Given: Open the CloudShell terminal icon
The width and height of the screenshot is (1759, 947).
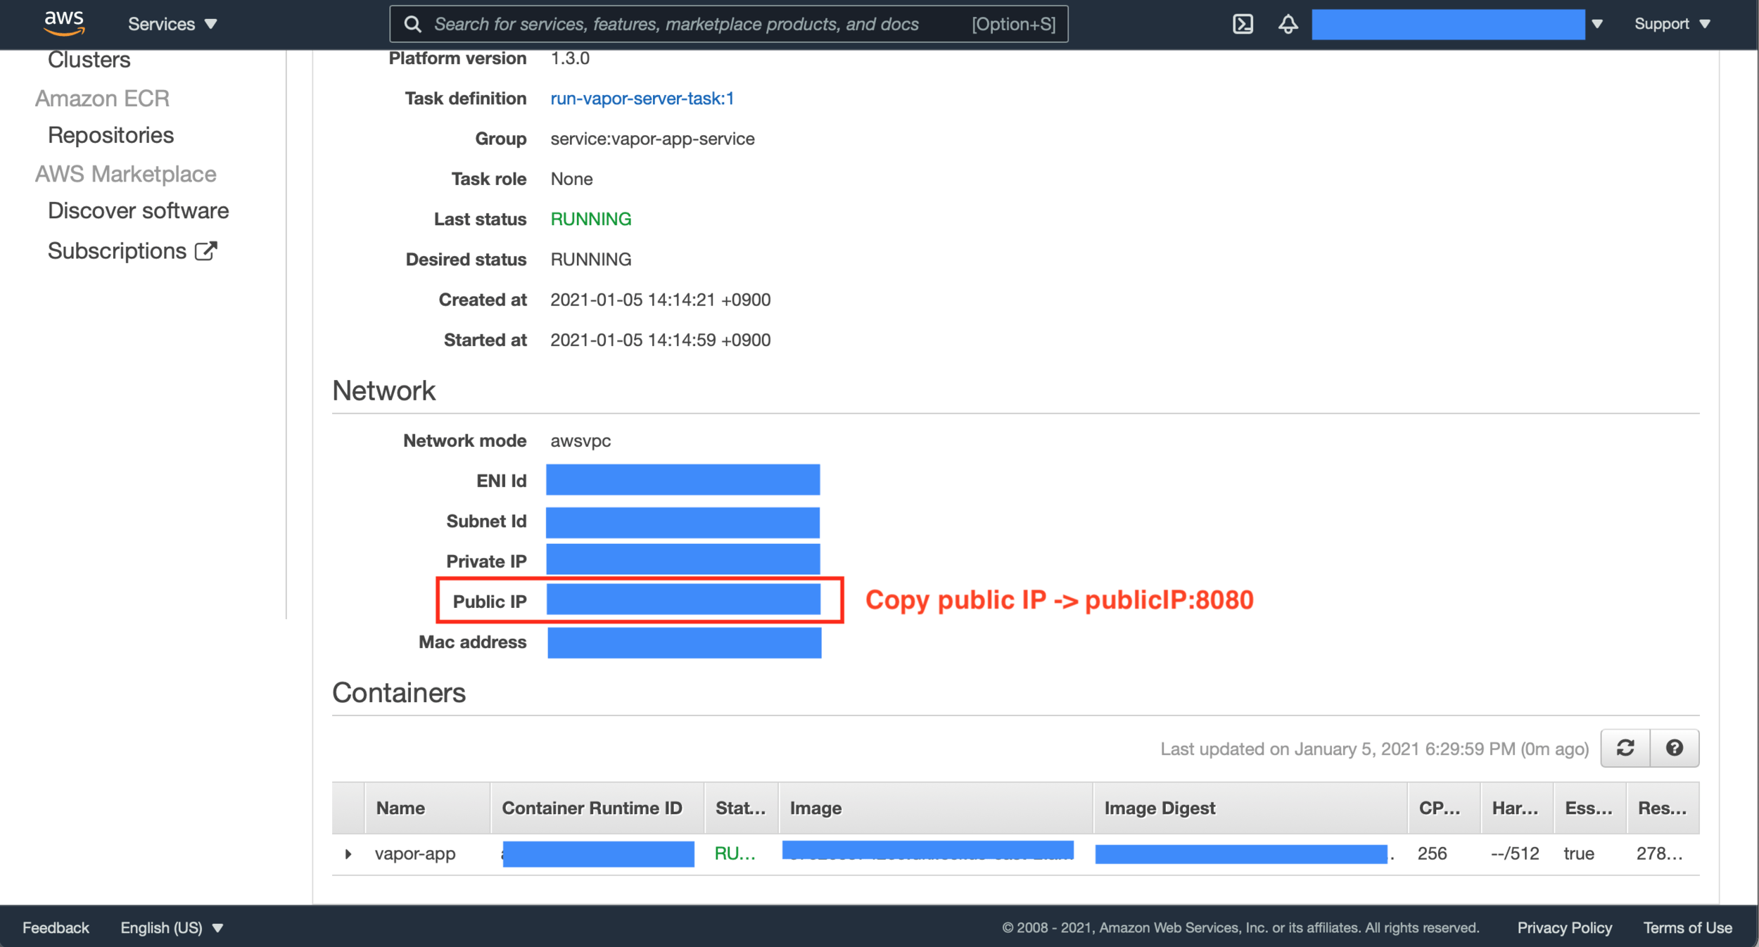Looking at the screenshot, I should click(1243, 24).
